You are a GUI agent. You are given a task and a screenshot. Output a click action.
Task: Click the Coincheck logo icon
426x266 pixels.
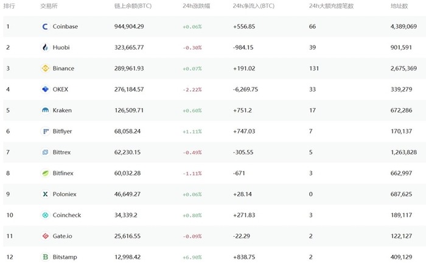click(x=45, y=215)
